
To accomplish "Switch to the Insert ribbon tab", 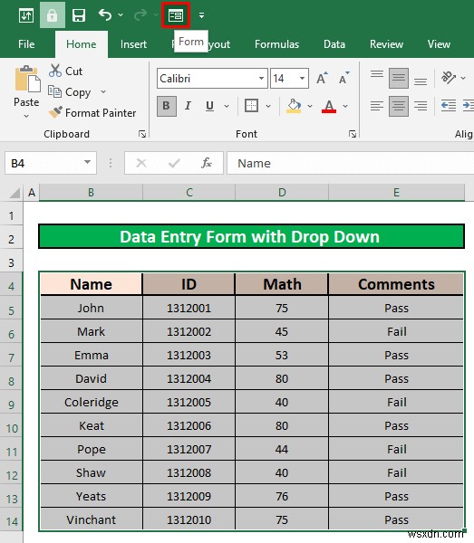I will 133,44.
